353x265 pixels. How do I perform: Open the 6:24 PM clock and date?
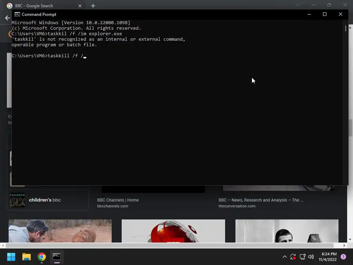pyautogui.click(x=327, y=257)
